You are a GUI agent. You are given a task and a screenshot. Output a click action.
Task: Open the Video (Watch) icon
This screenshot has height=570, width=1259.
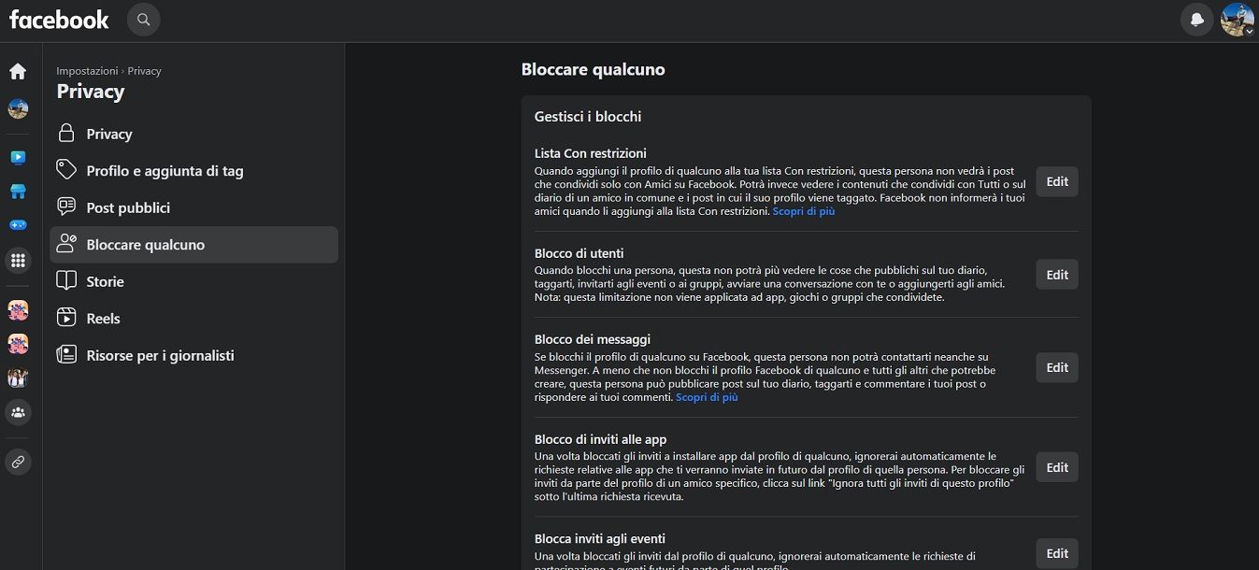pyautogui.click(x=18, y=157)
